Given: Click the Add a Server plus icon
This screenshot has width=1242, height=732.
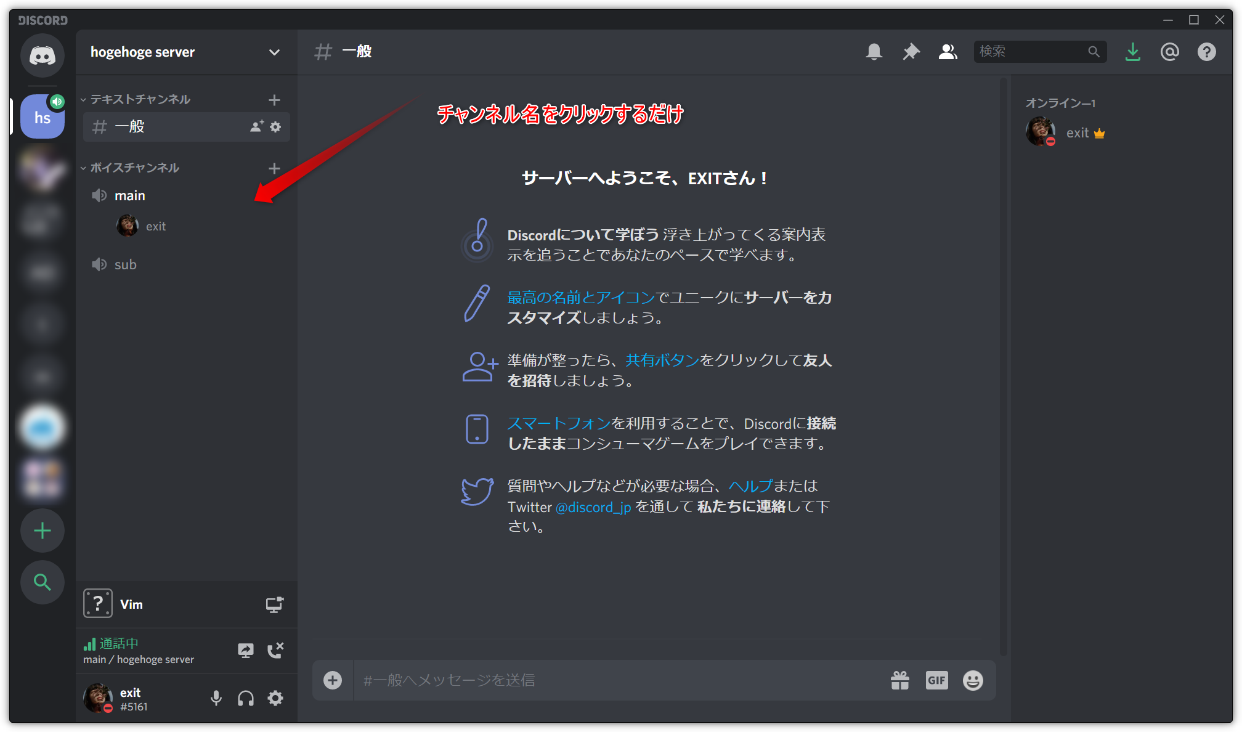Looking at the screenshot, I should [x=43, y=531].
